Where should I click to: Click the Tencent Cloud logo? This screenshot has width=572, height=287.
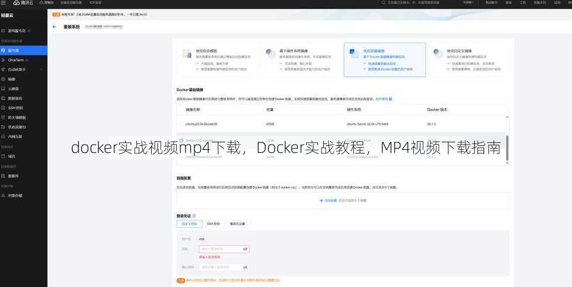pyautogui.click(x=23, y=2)
